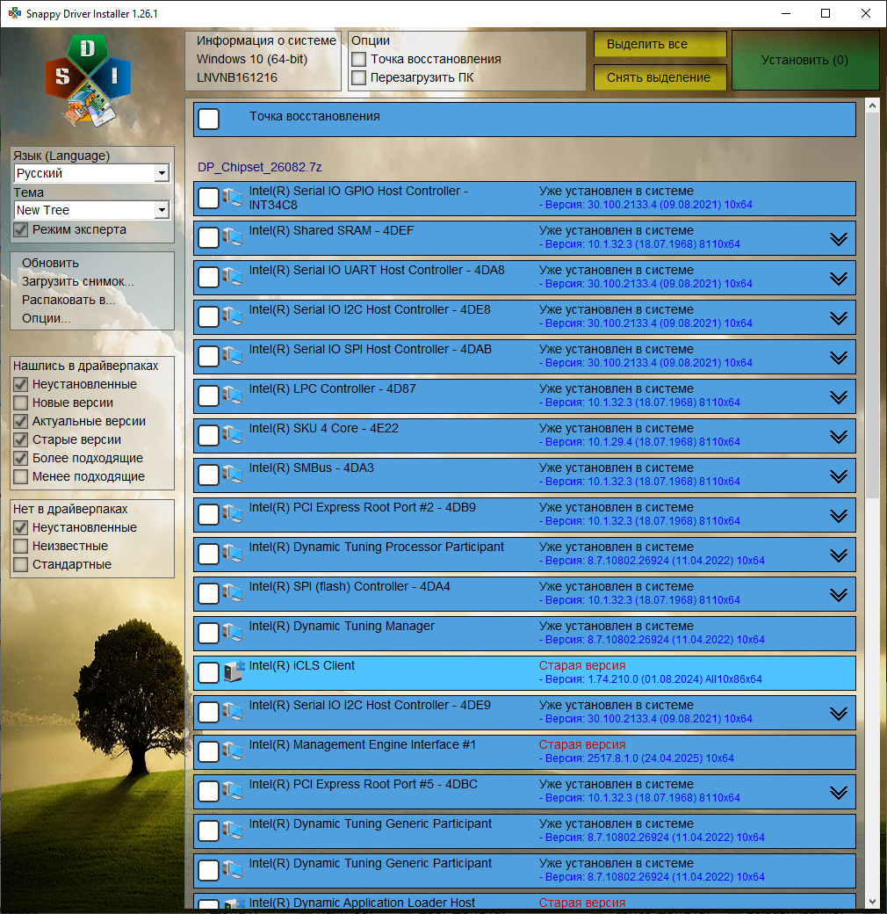Click the scrollbar up arrow

(872, 105)
